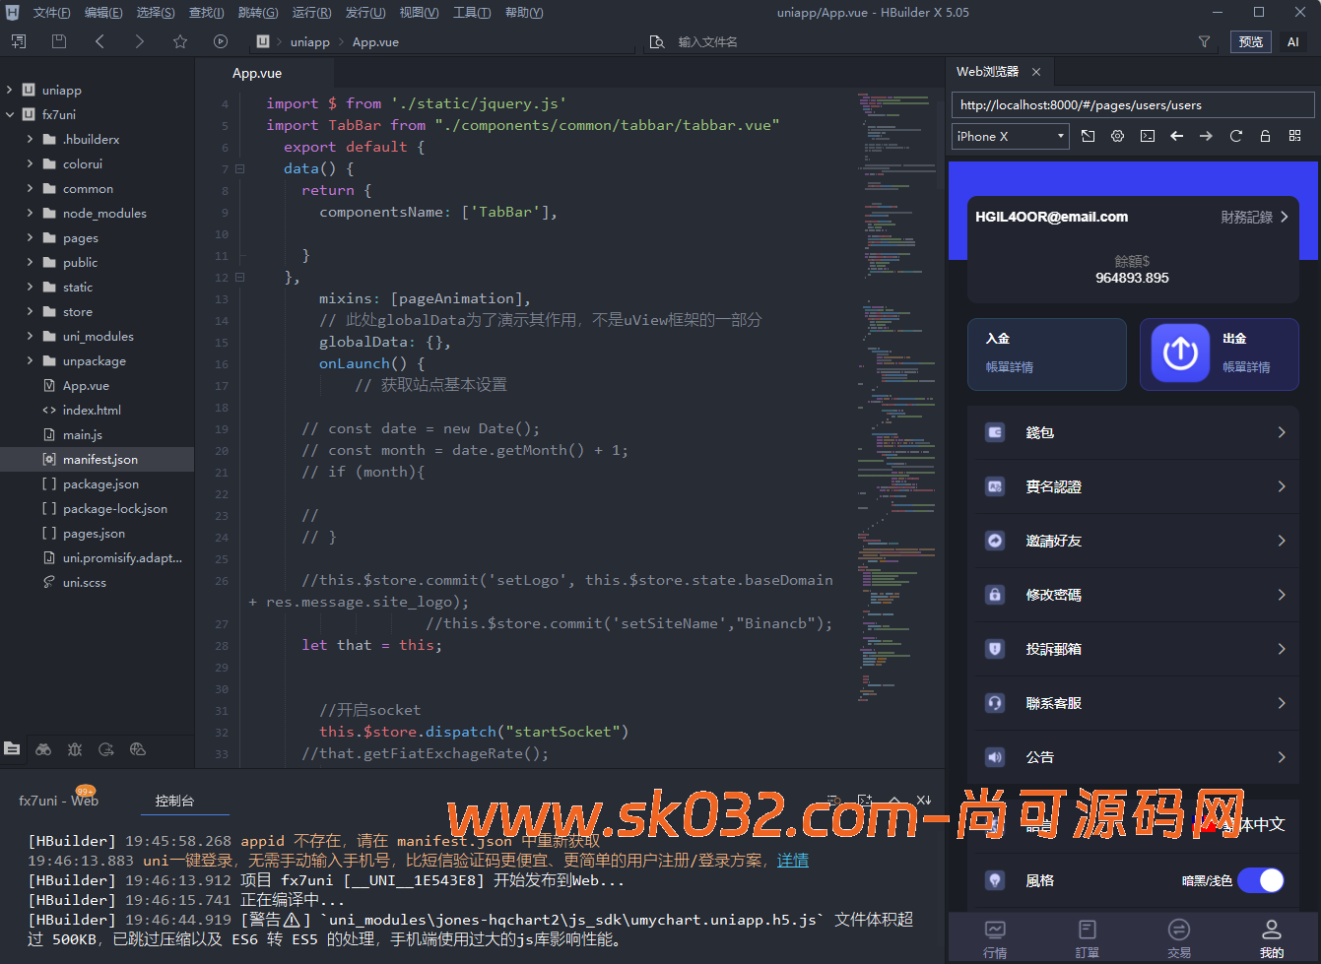The width and height of the screenshot is (1321, 964).
Task: Click the run play icon in the toolbar
Action: click(221, 41)
